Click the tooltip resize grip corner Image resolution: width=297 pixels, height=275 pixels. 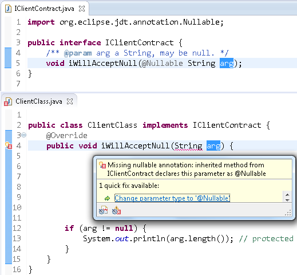click(x=288, y=213)
